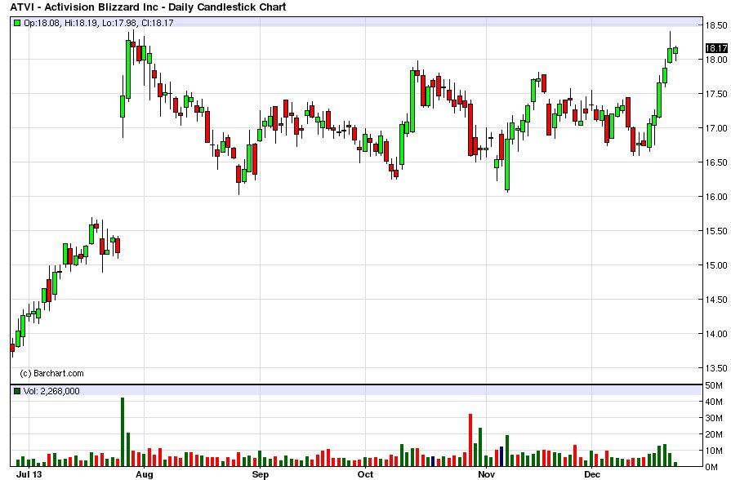Click the 'Oct' date axis label
The height and width of the screenshot is (480, 731).
click(x=365, y=474)
